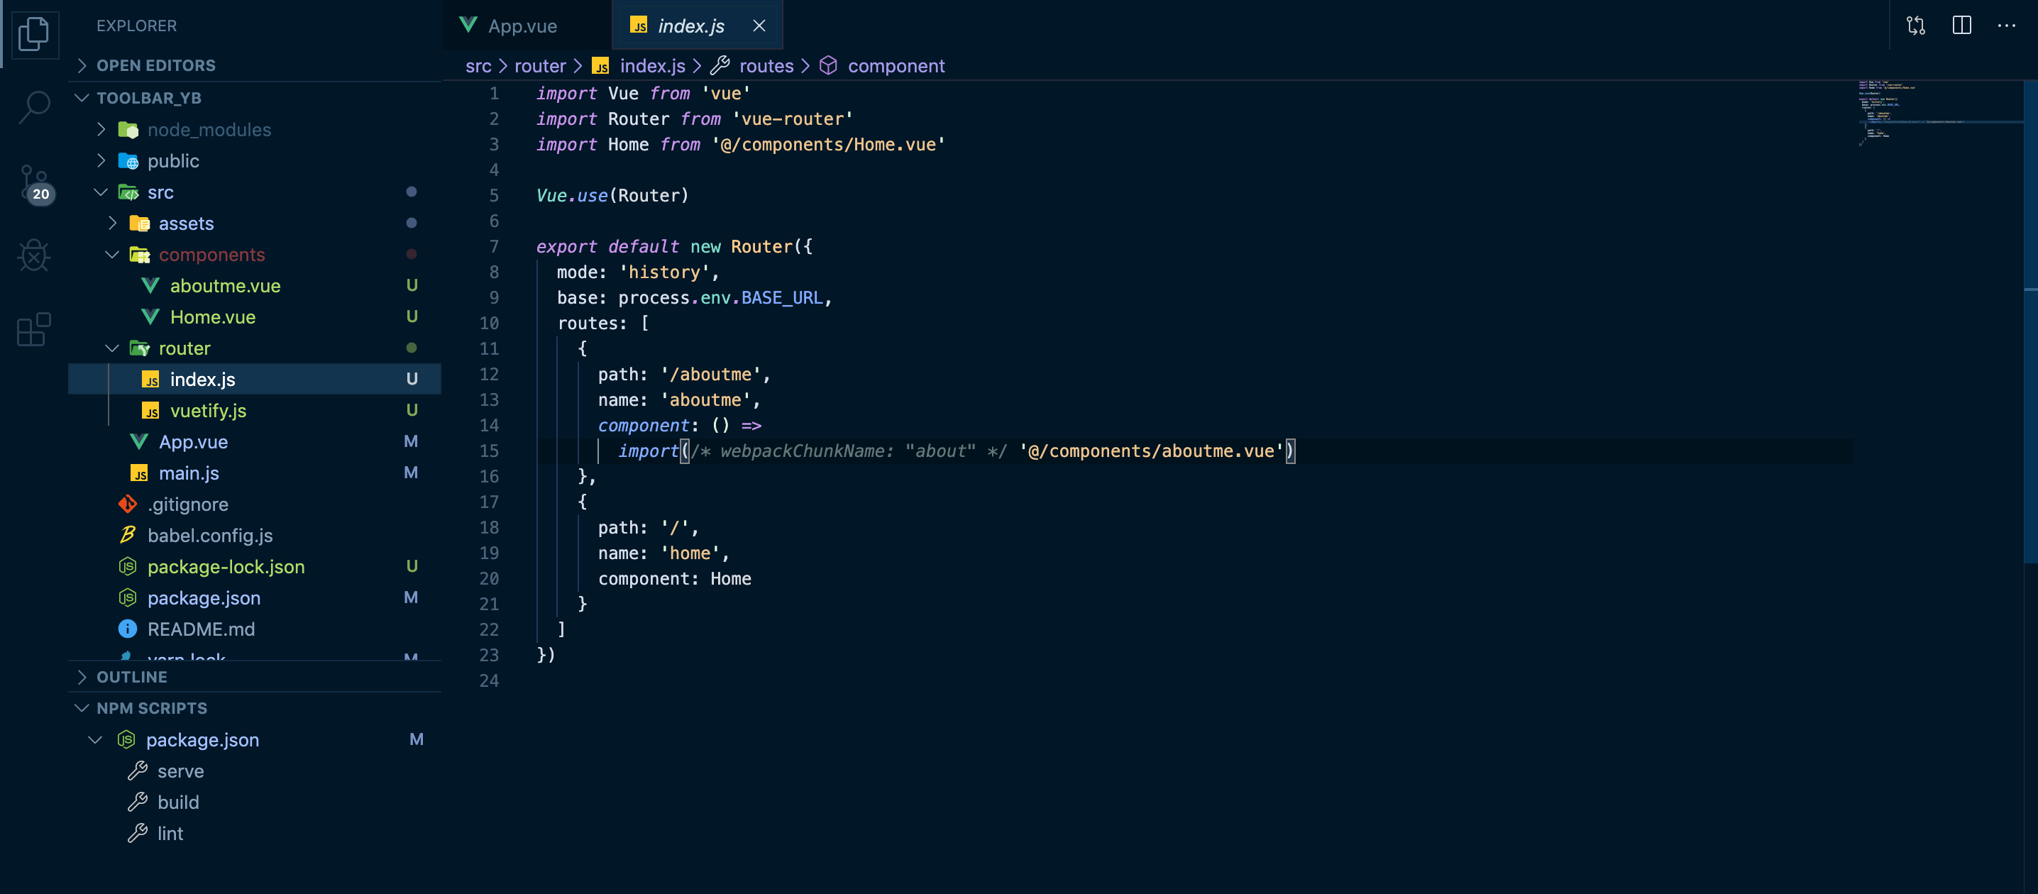Click the routes breadcrumb item

(765, 66)
